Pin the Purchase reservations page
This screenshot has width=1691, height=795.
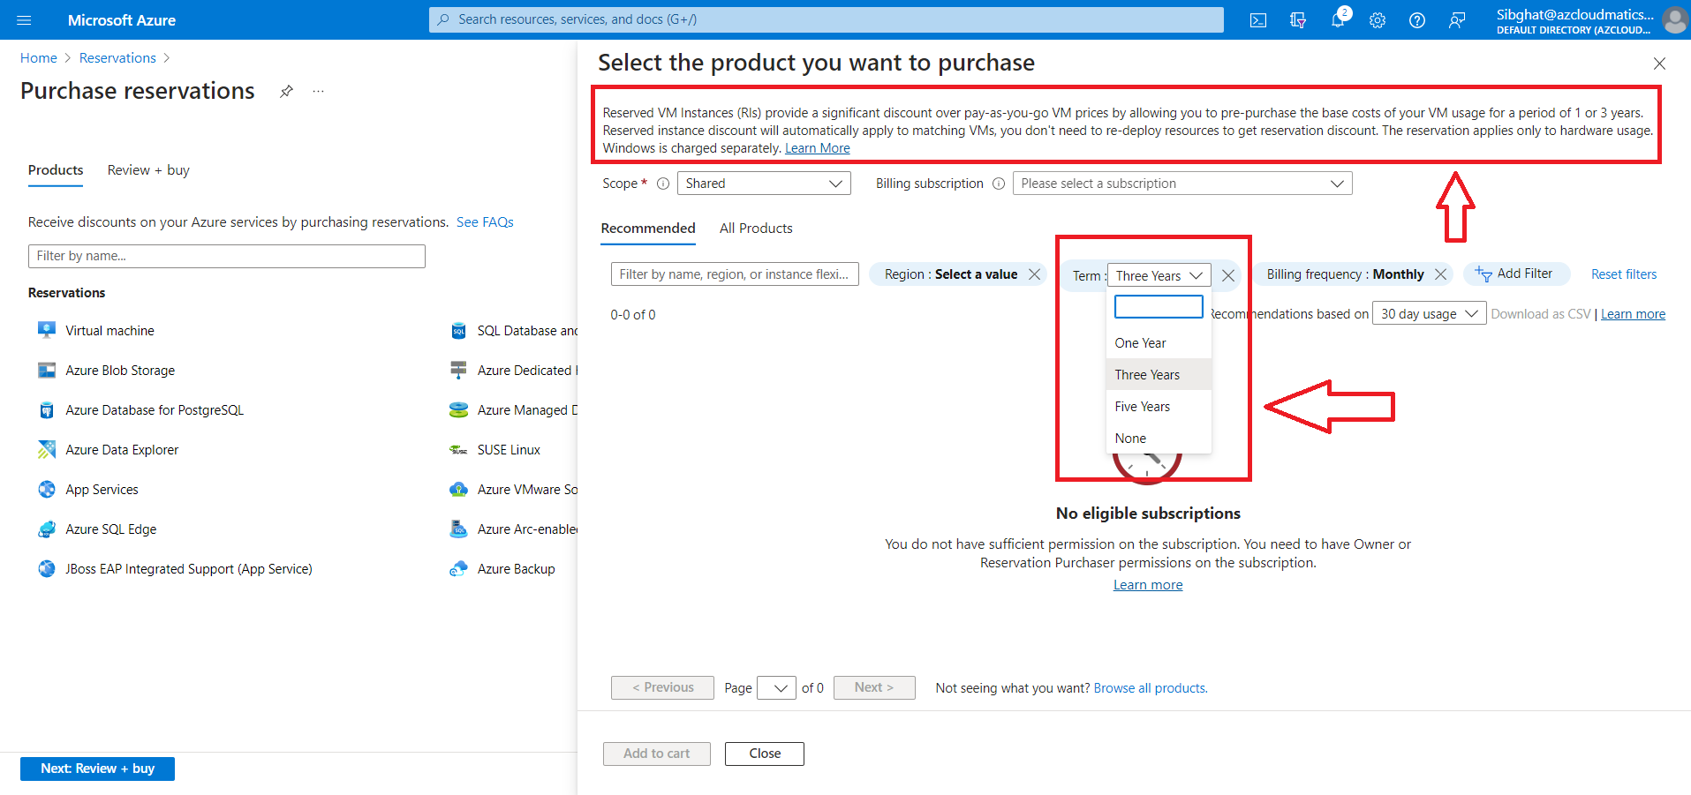(x=286, y=90)
